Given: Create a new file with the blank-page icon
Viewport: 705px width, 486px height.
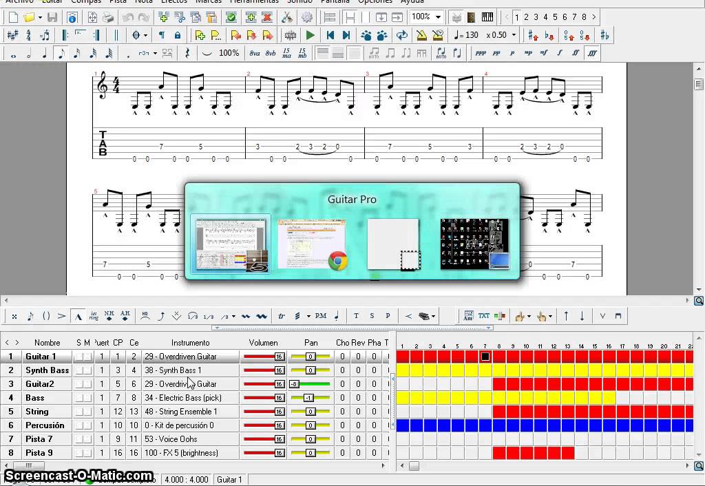Looking at the screenshot, I should pyautogui.click(x=14, y=17).
